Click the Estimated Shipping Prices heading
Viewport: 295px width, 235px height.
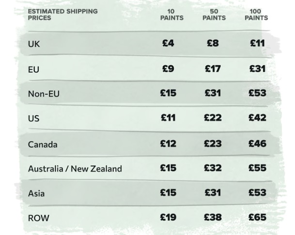coord(62,15)
